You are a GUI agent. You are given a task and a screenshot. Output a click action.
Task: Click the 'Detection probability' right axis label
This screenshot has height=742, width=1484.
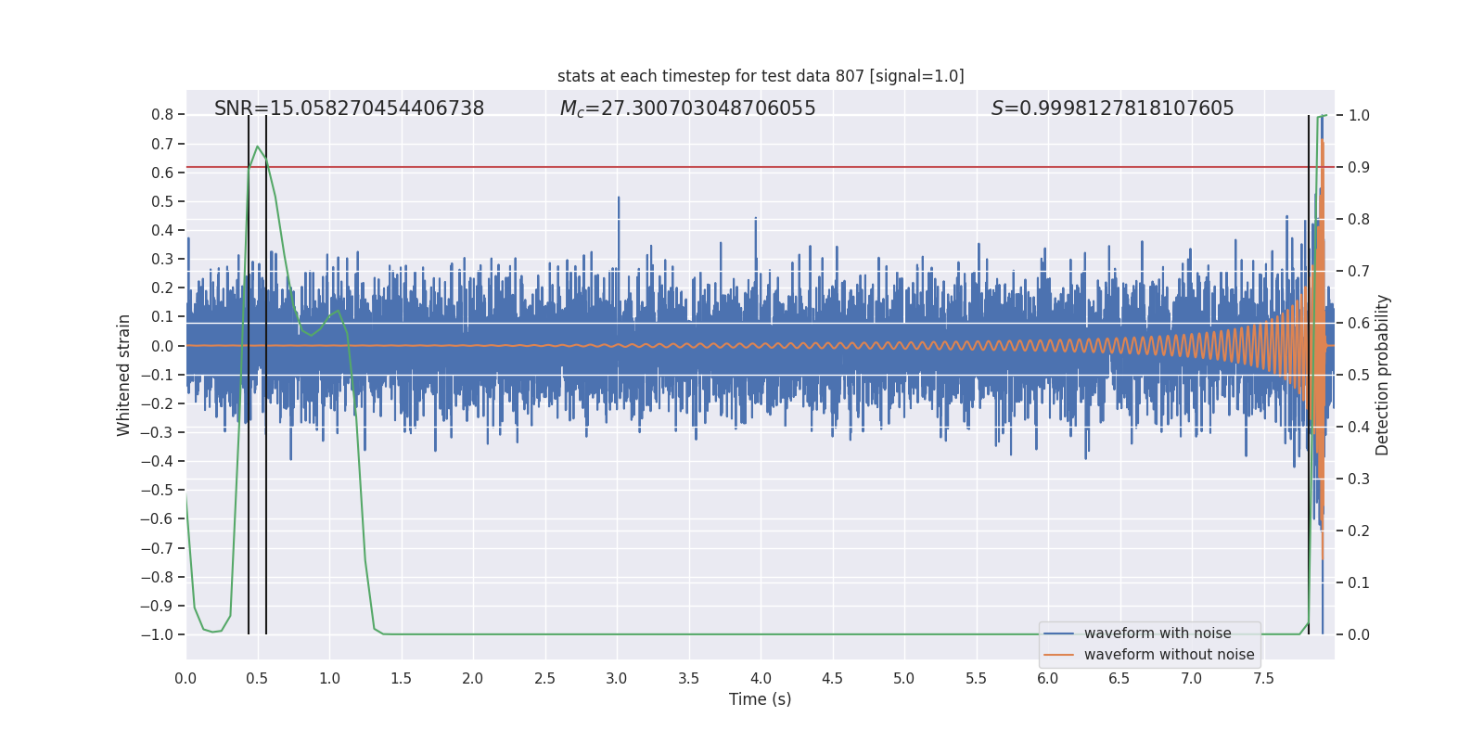click(x=1383, y=375)
